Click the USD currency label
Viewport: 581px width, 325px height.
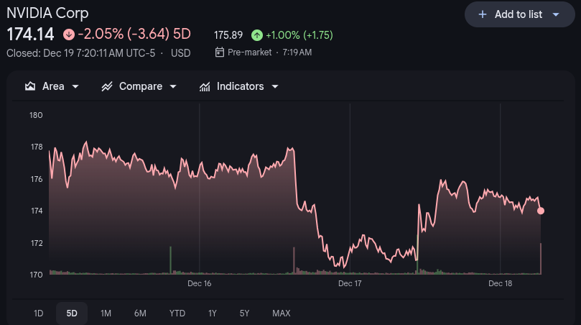pyautogui.click(x=180, y=53)
